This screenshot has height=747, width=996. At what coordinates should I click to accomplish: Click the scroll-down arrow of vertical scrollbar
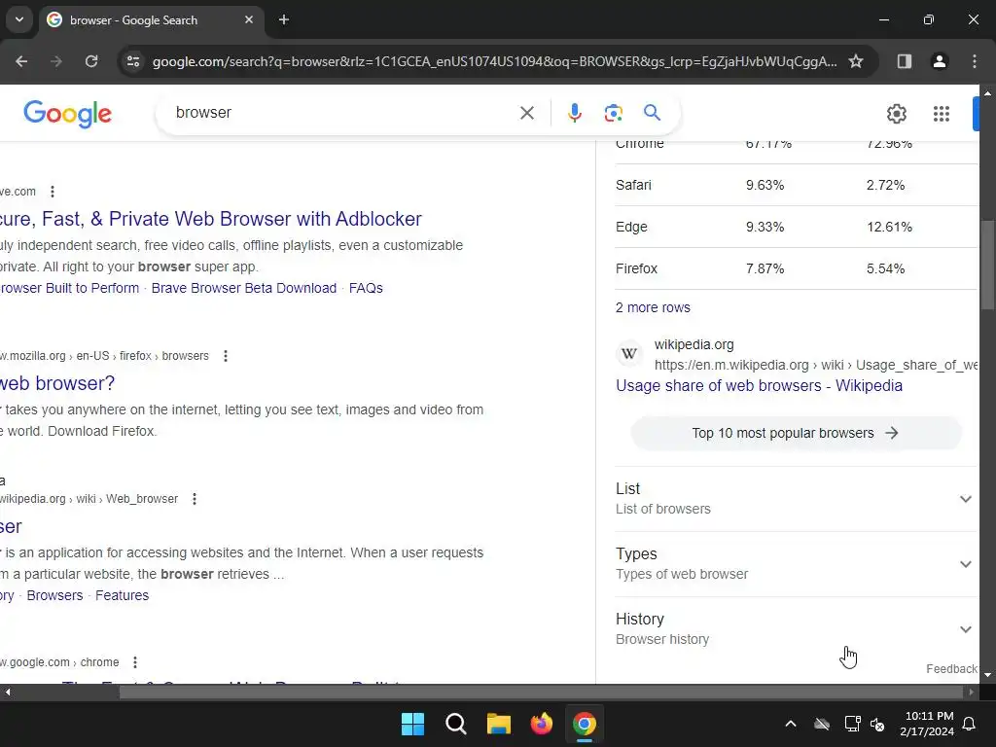click(987, 675)
